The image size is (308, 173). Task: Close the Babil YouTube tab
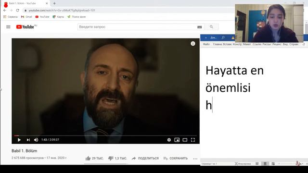(x=47, y=3)
